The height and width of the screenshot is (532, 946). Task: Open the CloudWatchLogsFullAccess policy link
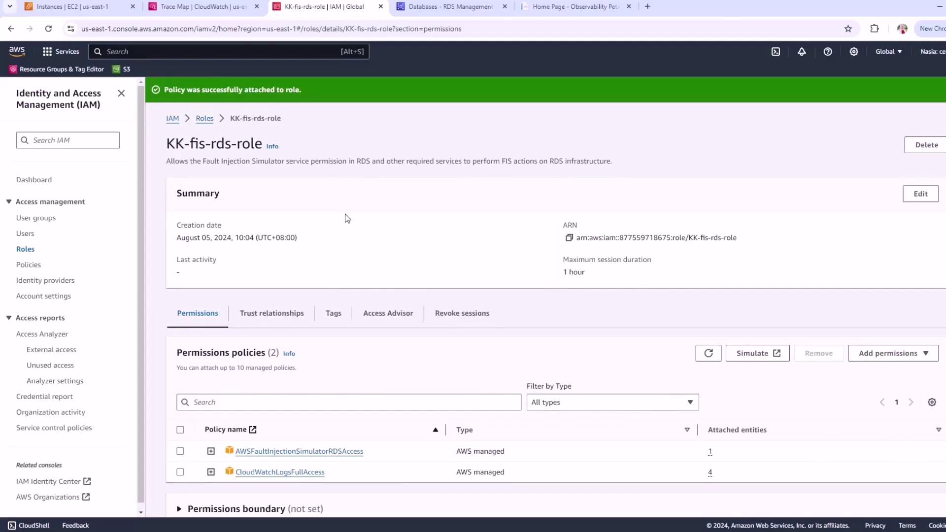click(x=280, y=472)
